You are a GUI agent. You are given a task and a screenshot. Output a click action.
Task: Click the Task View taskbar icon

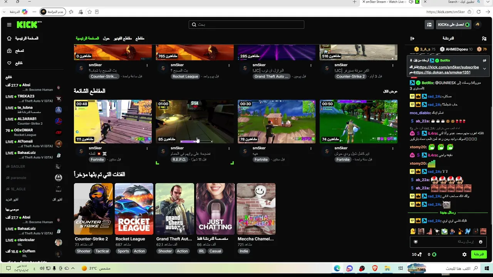tap(401, 268)
